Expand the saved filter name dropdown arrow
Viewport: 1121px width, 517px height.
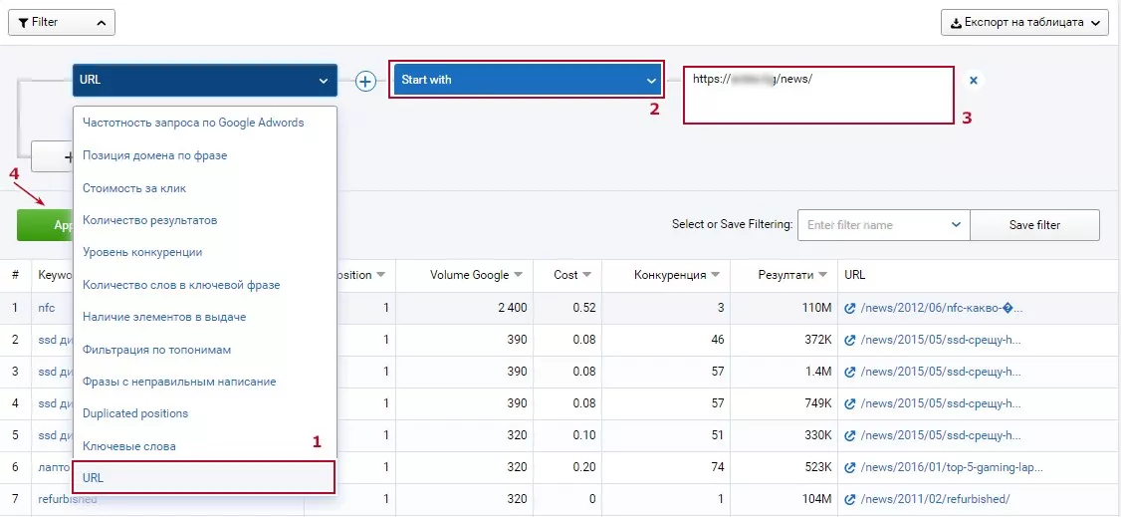(956, 224)
